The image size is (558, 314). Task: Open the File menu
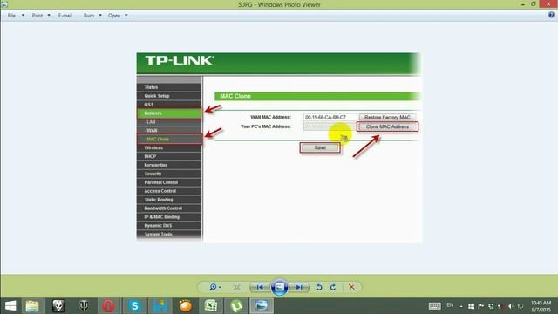[11, 16]
